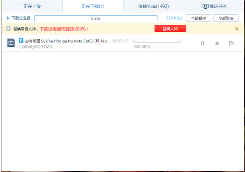
Task: Click the 下载速度最高提速200% red text
Action: [x=64, y=29]
